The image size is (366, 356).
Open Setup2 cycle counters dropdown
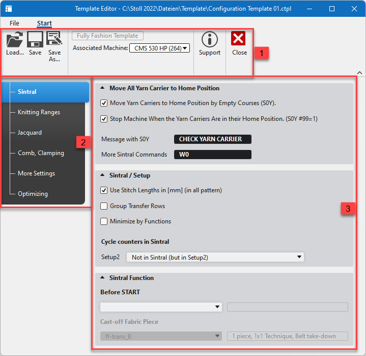(x=215, y=258)
